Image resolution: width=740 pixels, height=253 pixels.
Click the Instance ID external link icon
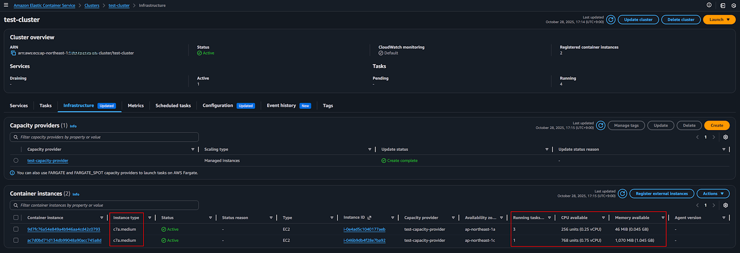(x=369, y=217)
